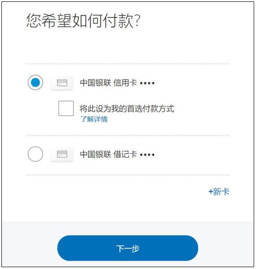Select the 中国银联 借记卡 radio button
The height and width of the screenshot is (269, 256).
(x=35, y=154)
